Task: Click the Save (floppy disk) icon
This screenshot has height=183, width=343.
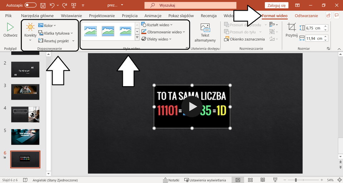Action: tap(43, 5)
